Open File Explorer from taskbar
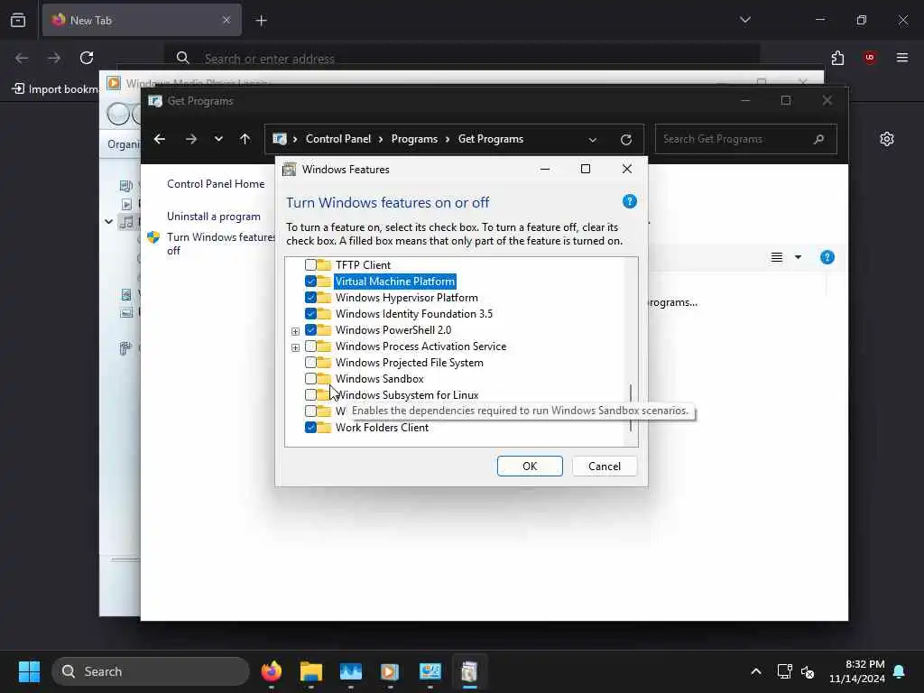Viewport: 924px width, 693px height. click(311, 671)
